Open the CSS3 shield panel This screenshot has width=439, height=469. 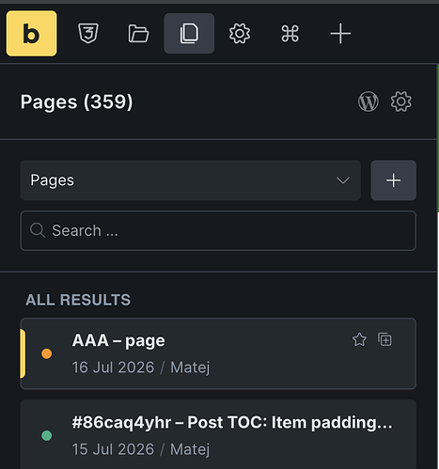coord(88,33)
